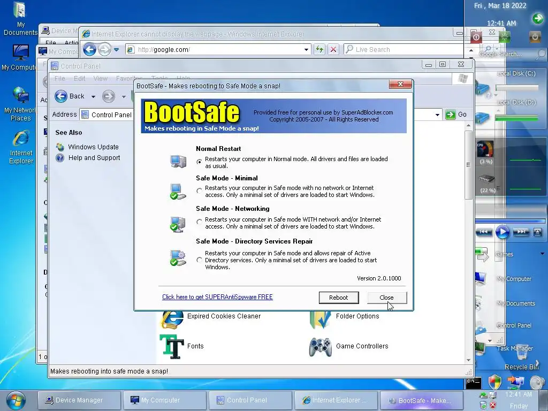This screenshot has height=411, width=548.
Task: Click the security shield tray icon
Action: (495, 382)
